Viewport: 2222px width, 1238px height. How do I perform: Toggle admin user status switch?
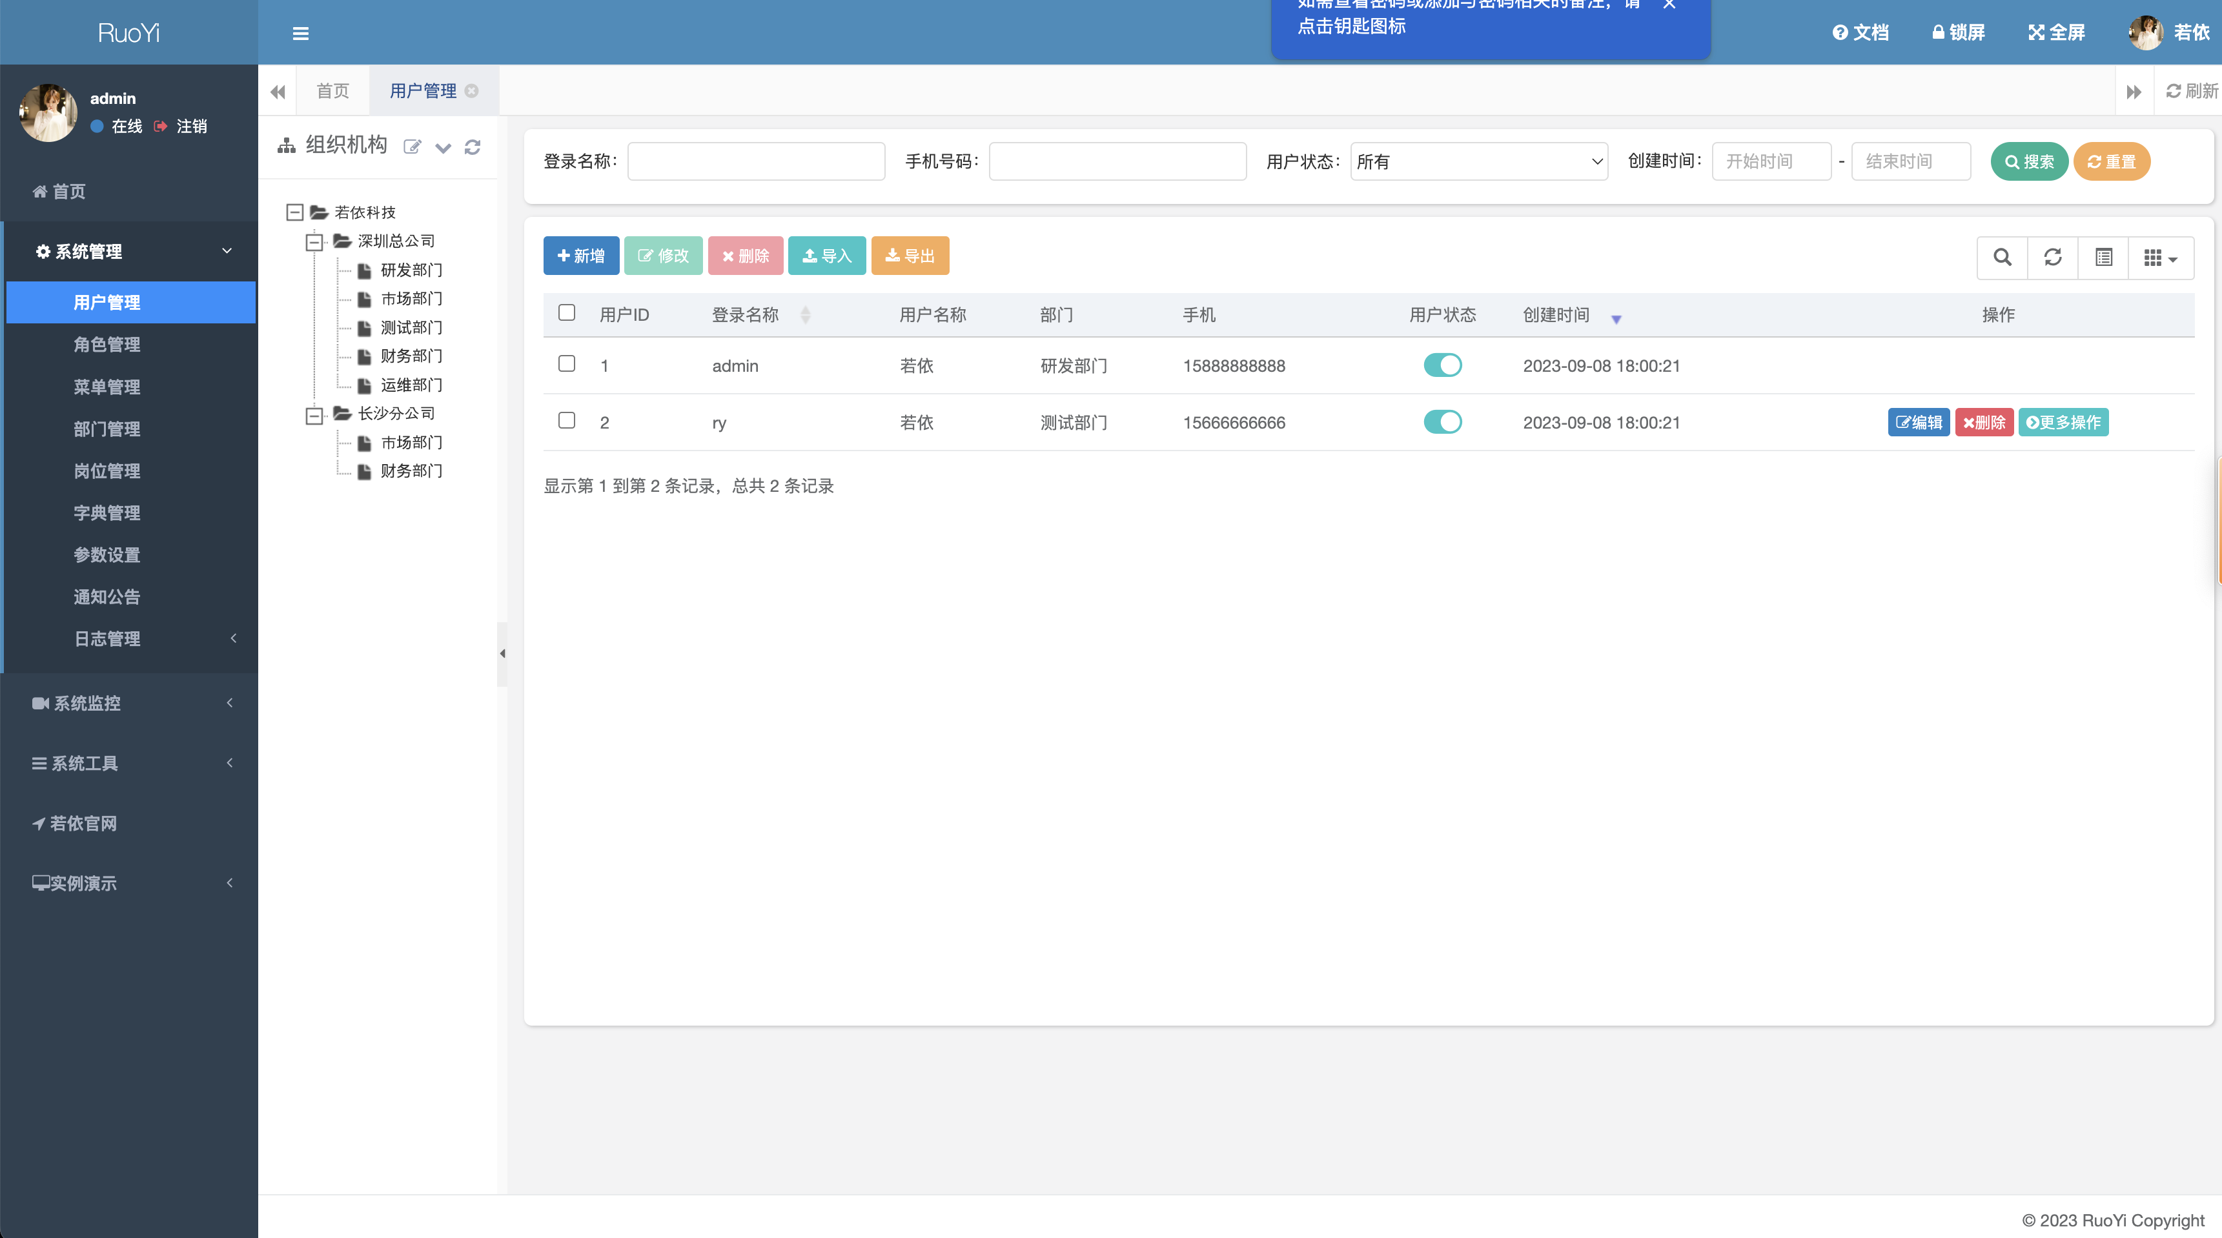pyautogui.click(x=1442, y=365)
